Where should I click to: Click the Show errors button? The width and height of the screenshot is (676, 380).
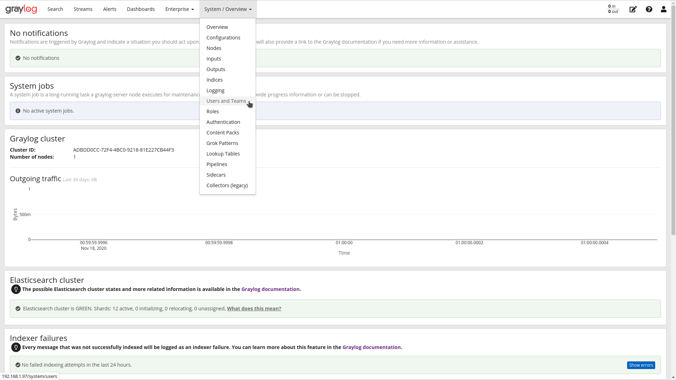(641, 365)
